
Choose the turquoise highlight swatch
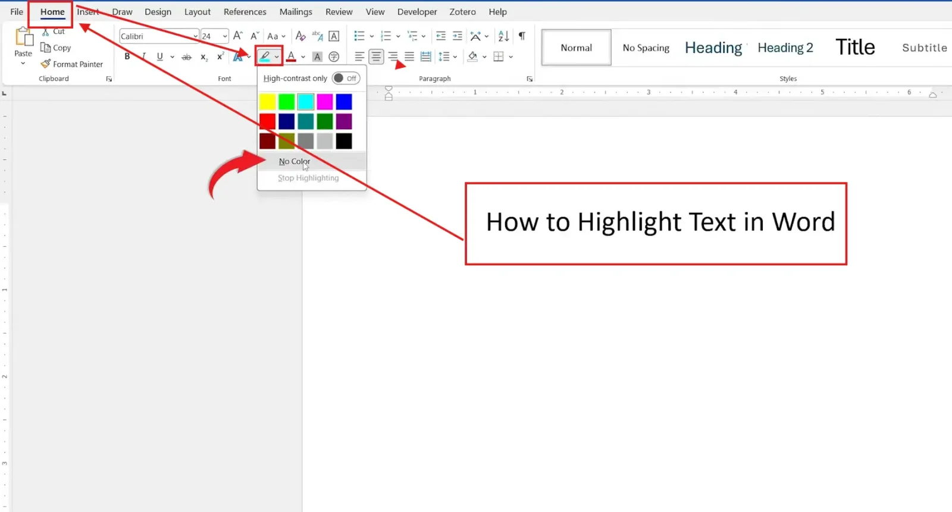coord(306,102)
